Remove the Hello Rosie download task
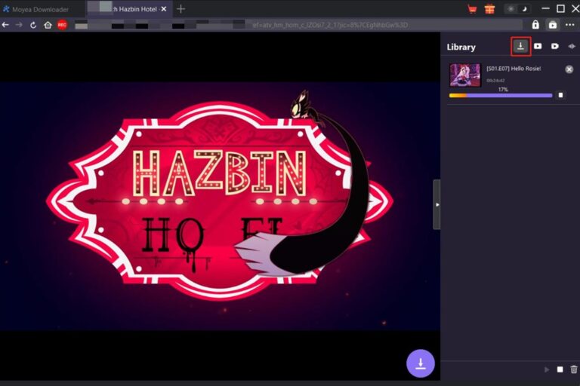The image size is (580, 386). pyautogui.click(x=569, y=69)
